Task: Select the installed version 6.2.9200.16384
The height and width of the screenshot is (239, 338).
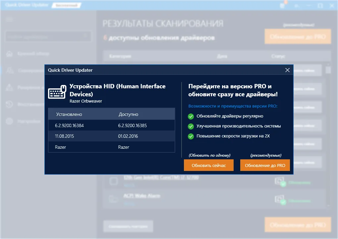Action: 69,125
